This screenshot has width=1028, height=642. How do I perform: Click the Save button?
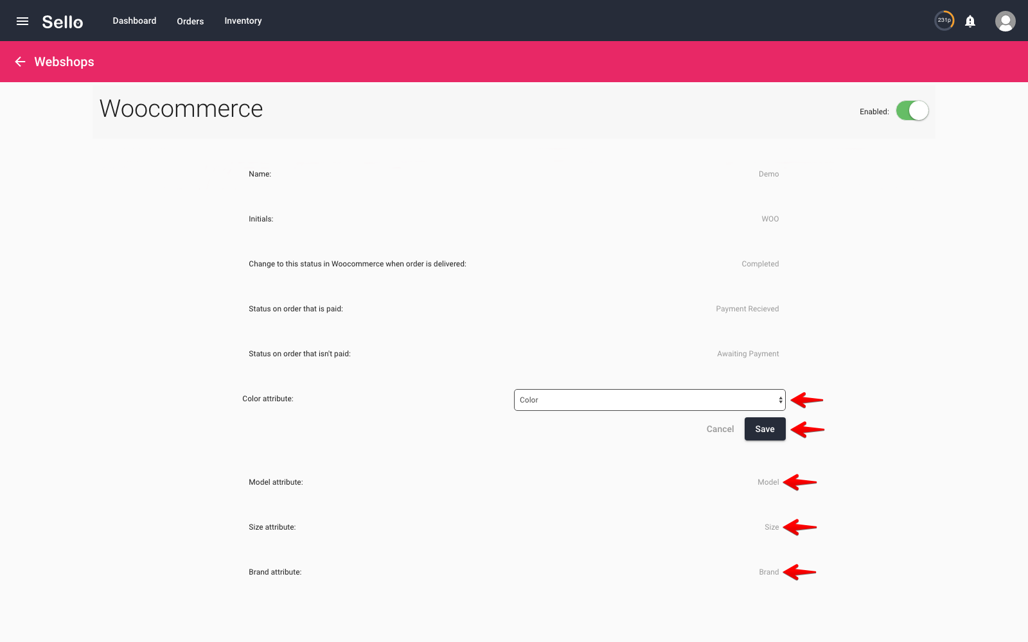pyautogui.click(x=765, y=429)
